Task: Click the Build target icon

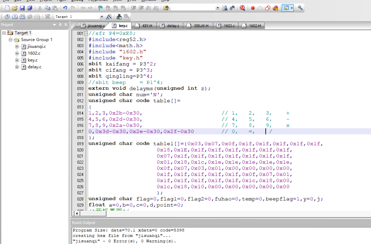Action: point(15,17)
